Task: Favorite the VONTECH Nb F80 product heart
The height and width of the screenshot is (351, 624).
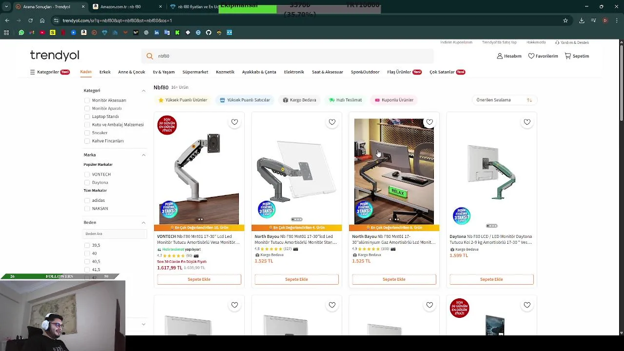Action: point(234,122)
